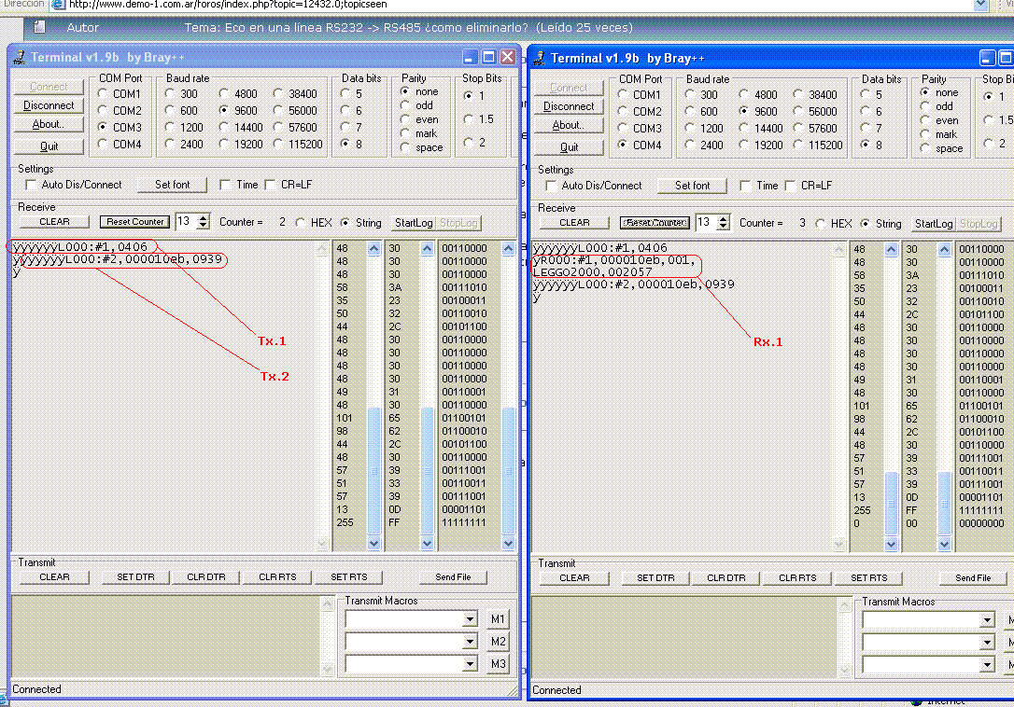1014x707 pixels.
Task: Select HEX receive mode in right window
Action: tap(820, 224)
